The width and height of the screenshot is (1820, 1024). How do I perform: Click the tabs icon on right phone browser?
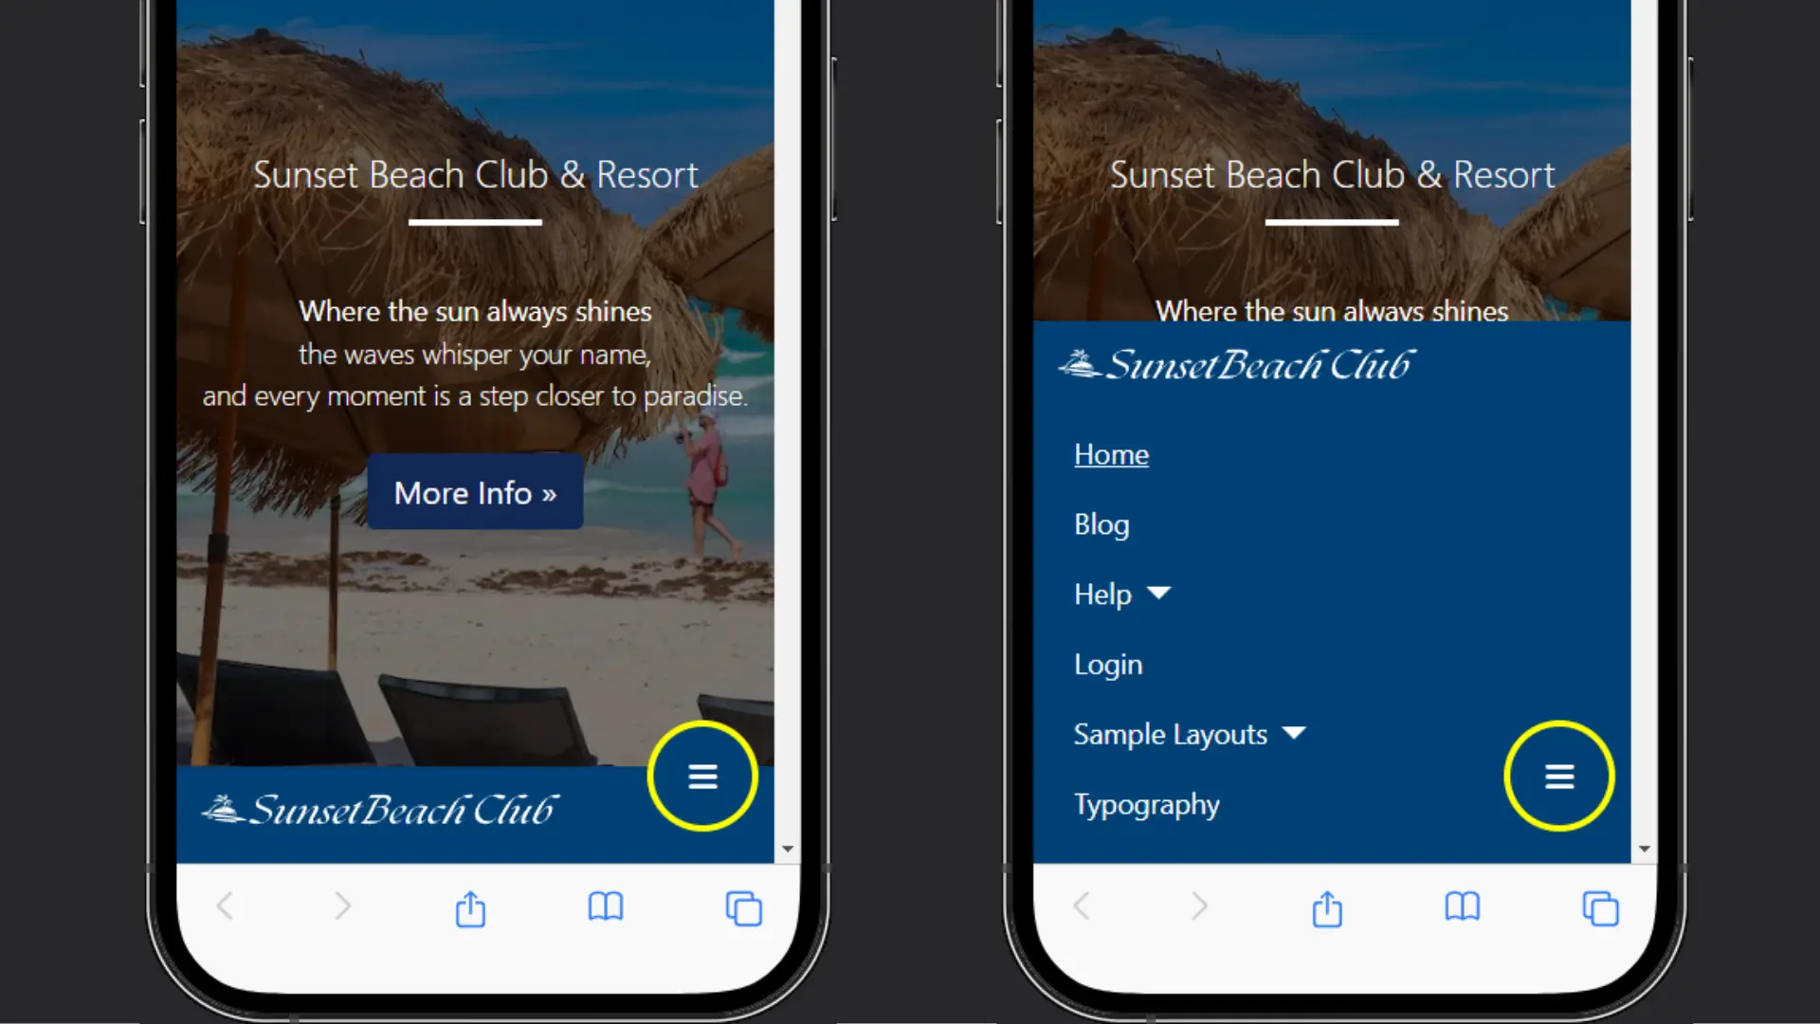1600,907
